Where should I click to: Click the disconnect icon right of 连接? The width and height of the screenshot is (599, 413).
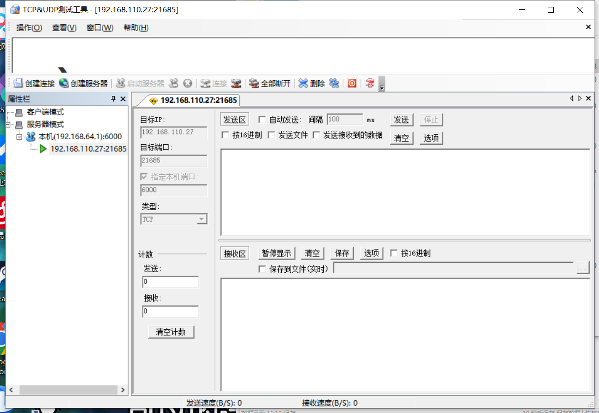tap(236, 83)
